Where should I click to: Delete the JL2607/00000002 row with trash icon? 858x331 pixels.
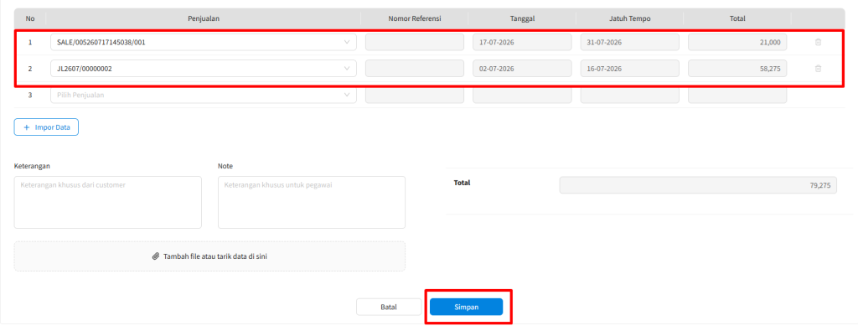(x=818, y=69)
